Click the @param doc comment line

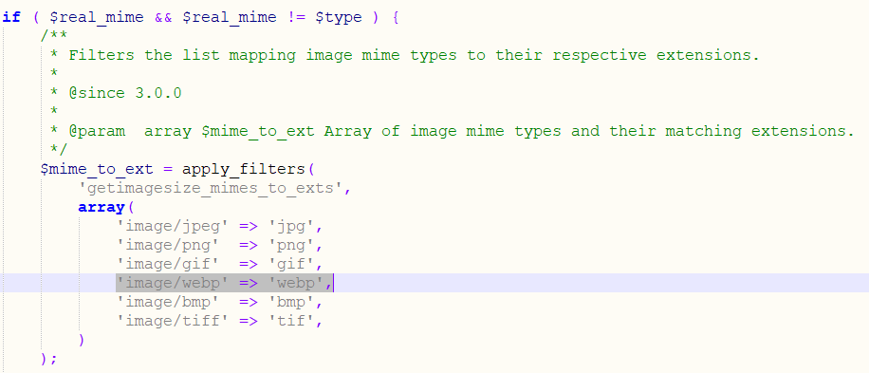click(453, 131)
